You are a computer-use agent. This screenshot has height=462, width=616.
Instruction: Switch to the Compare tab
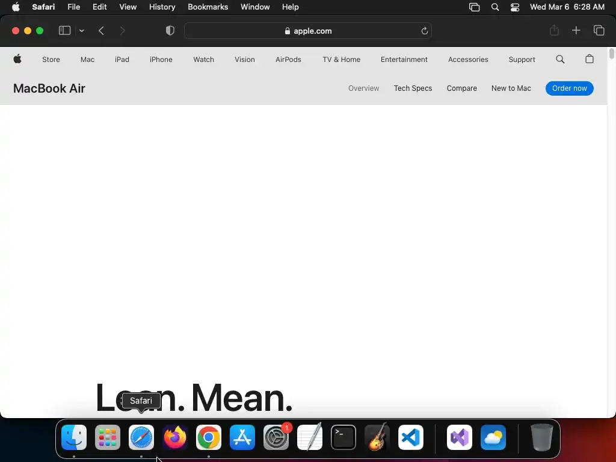coord(461,88)
